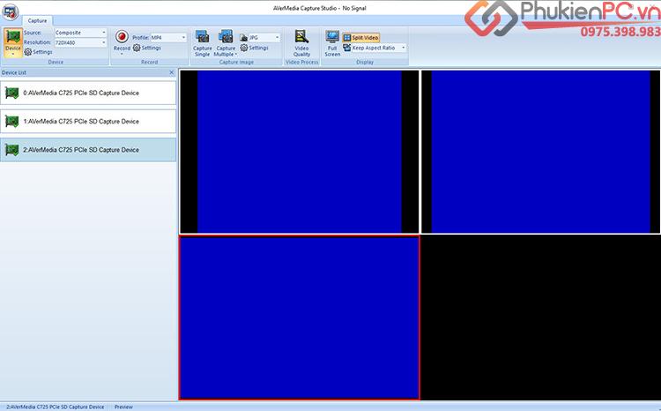
Task: Switch to Full Screen display
Action: pyautogui.click(x=332, y=43)
